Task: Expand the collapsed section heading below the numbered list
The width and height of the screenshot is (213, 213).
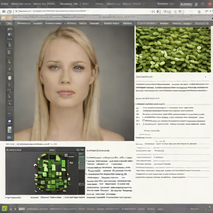Action: [152, 131]
